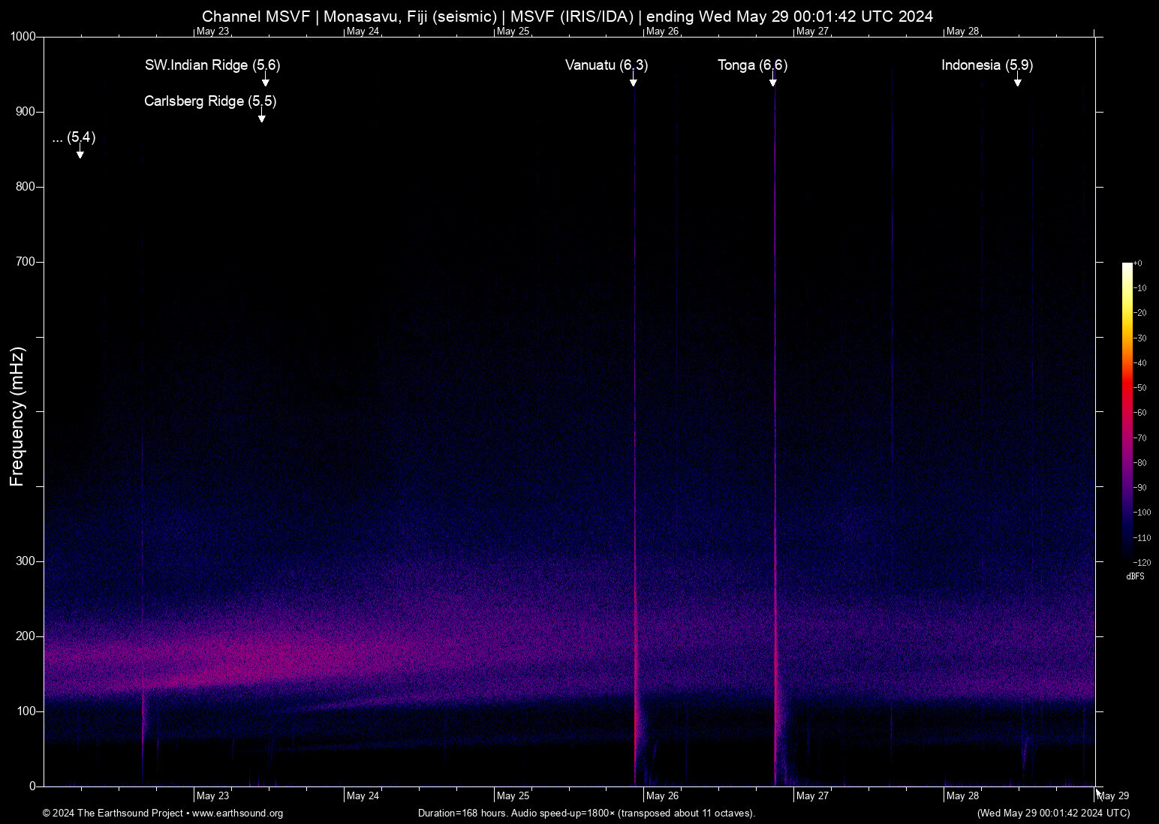Screen dimensions: 1159x824
Task: Toggle the Tonga event label text
Action: coord(753,66)
